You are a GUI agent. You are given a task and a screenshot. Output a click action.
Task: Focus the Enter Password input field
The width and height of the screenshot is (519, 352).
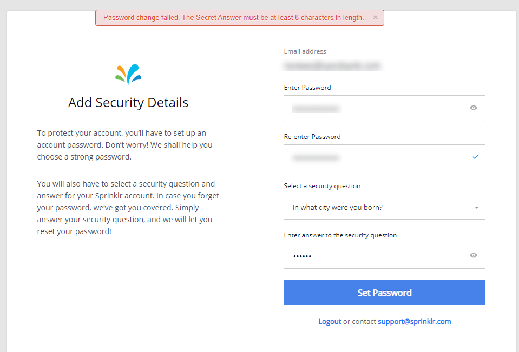[384, 108]
